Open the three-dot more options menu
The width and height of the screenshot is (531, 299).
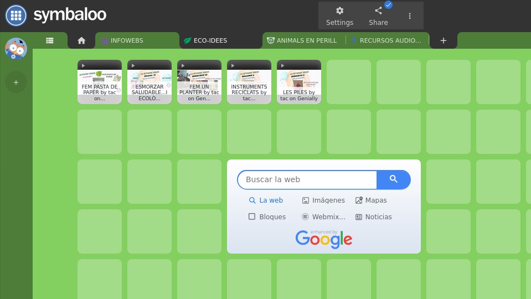tap(410, 16)
